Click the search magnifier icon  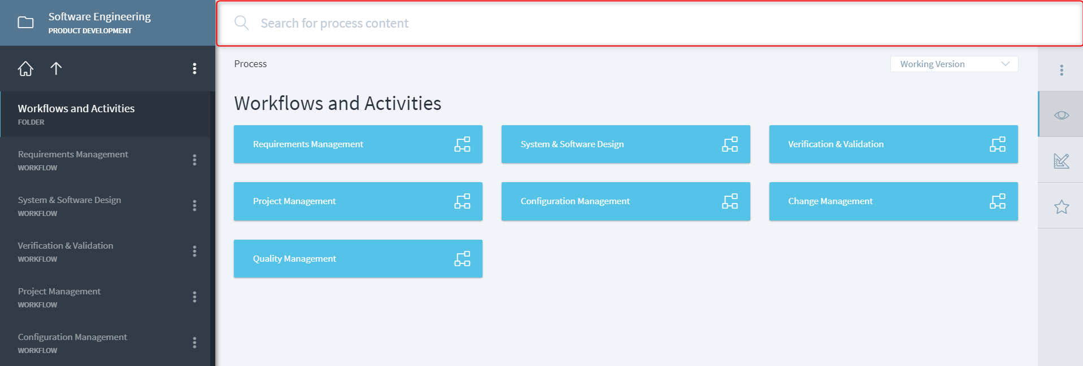coord(242,23)
